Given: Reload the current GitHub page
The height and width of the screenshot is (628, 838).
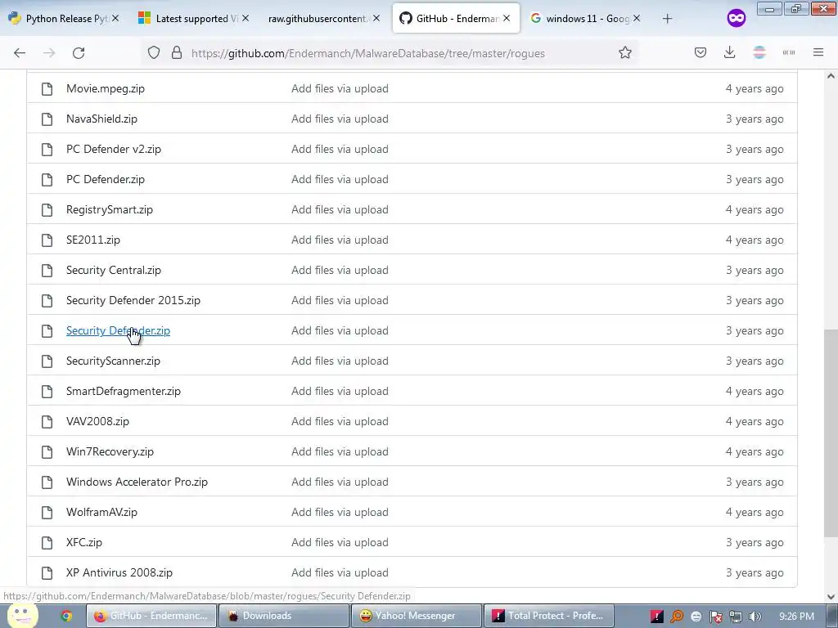Looking at the screenshot, I should coord(79,53).
